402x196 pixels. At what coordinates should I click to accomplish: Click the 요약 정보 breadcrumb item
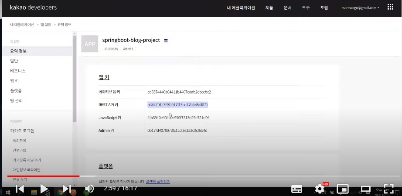coord(65,24)
